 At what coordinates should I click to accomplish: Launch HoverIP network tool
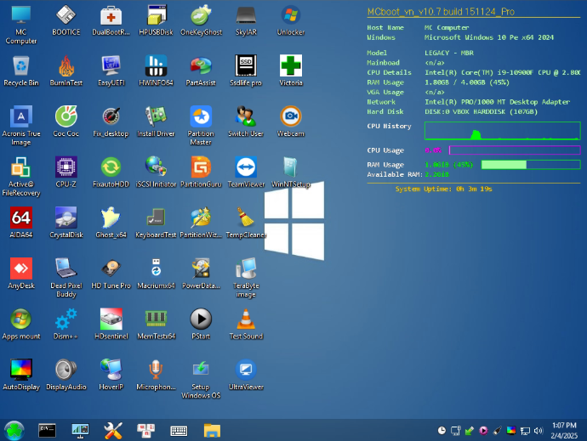tap(111, 375)
